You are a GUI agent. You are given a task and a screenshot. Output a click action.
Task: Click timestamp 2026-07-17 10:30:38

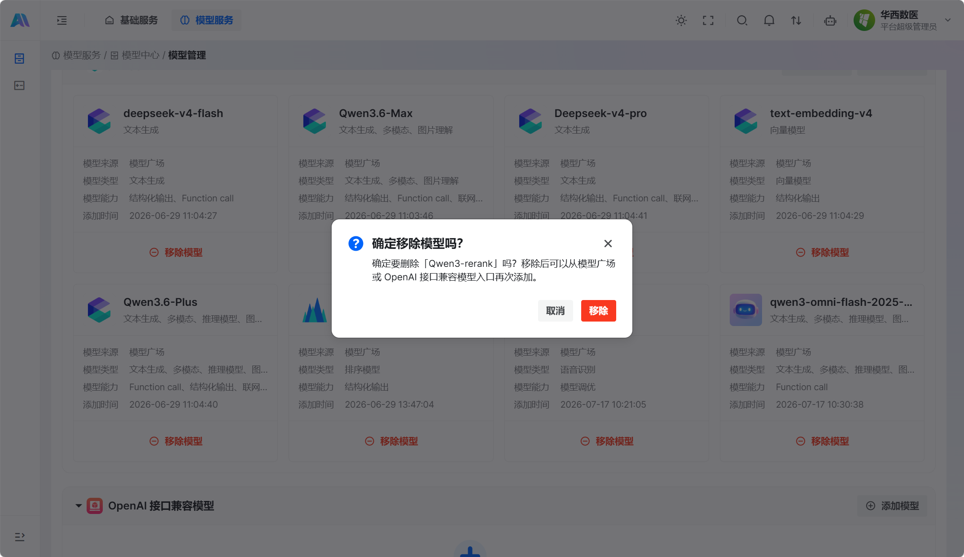tap(819, 405)
